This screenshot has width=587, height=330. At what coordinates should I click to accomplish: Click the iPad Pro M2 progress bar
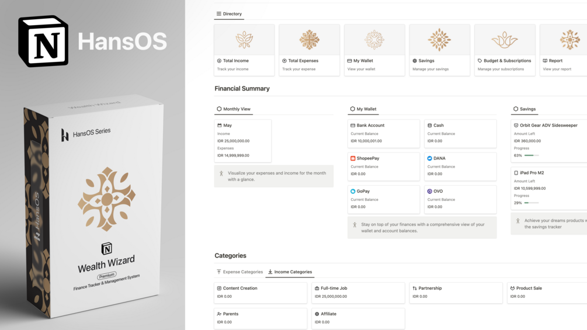point(532,203)
